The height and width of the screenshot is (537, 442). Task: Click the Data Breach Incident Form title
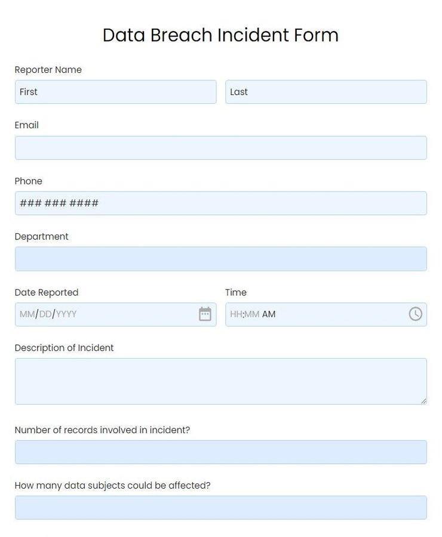pos(220,35)
